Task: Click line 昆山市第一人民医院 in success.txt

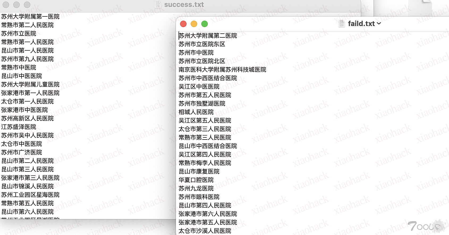Action: point(27,50)
